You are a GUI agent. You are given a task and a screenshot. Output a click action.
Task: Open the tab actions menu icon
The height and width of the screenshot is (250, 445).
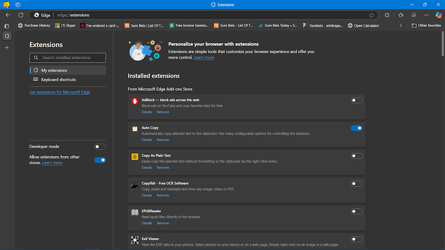coord(7,26)
